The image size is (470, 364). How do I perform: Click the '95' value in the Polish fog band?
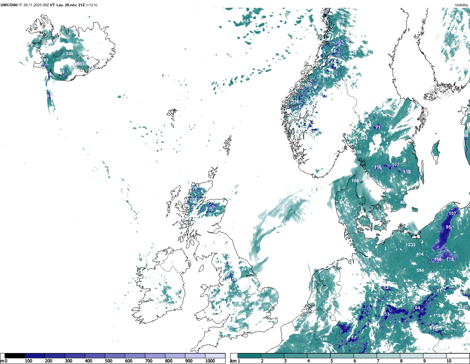point(448,227)
